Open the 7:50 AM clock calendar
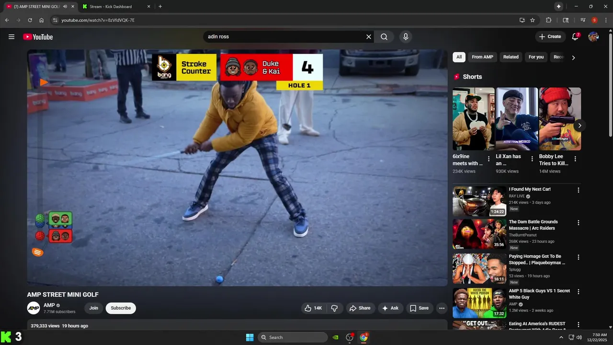613x345 pixels. coord(600,337)
